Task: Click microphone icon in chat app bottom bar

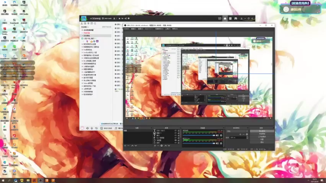Action: [92, 128]
